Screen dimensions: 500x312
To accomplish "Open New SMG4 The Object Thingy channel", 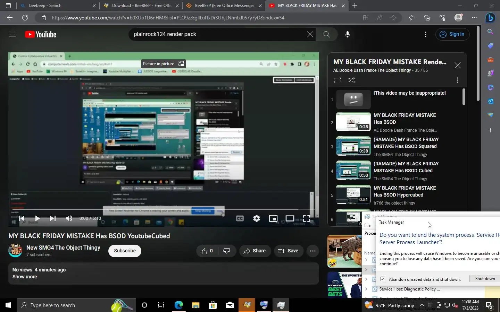I will click(63, 248).
